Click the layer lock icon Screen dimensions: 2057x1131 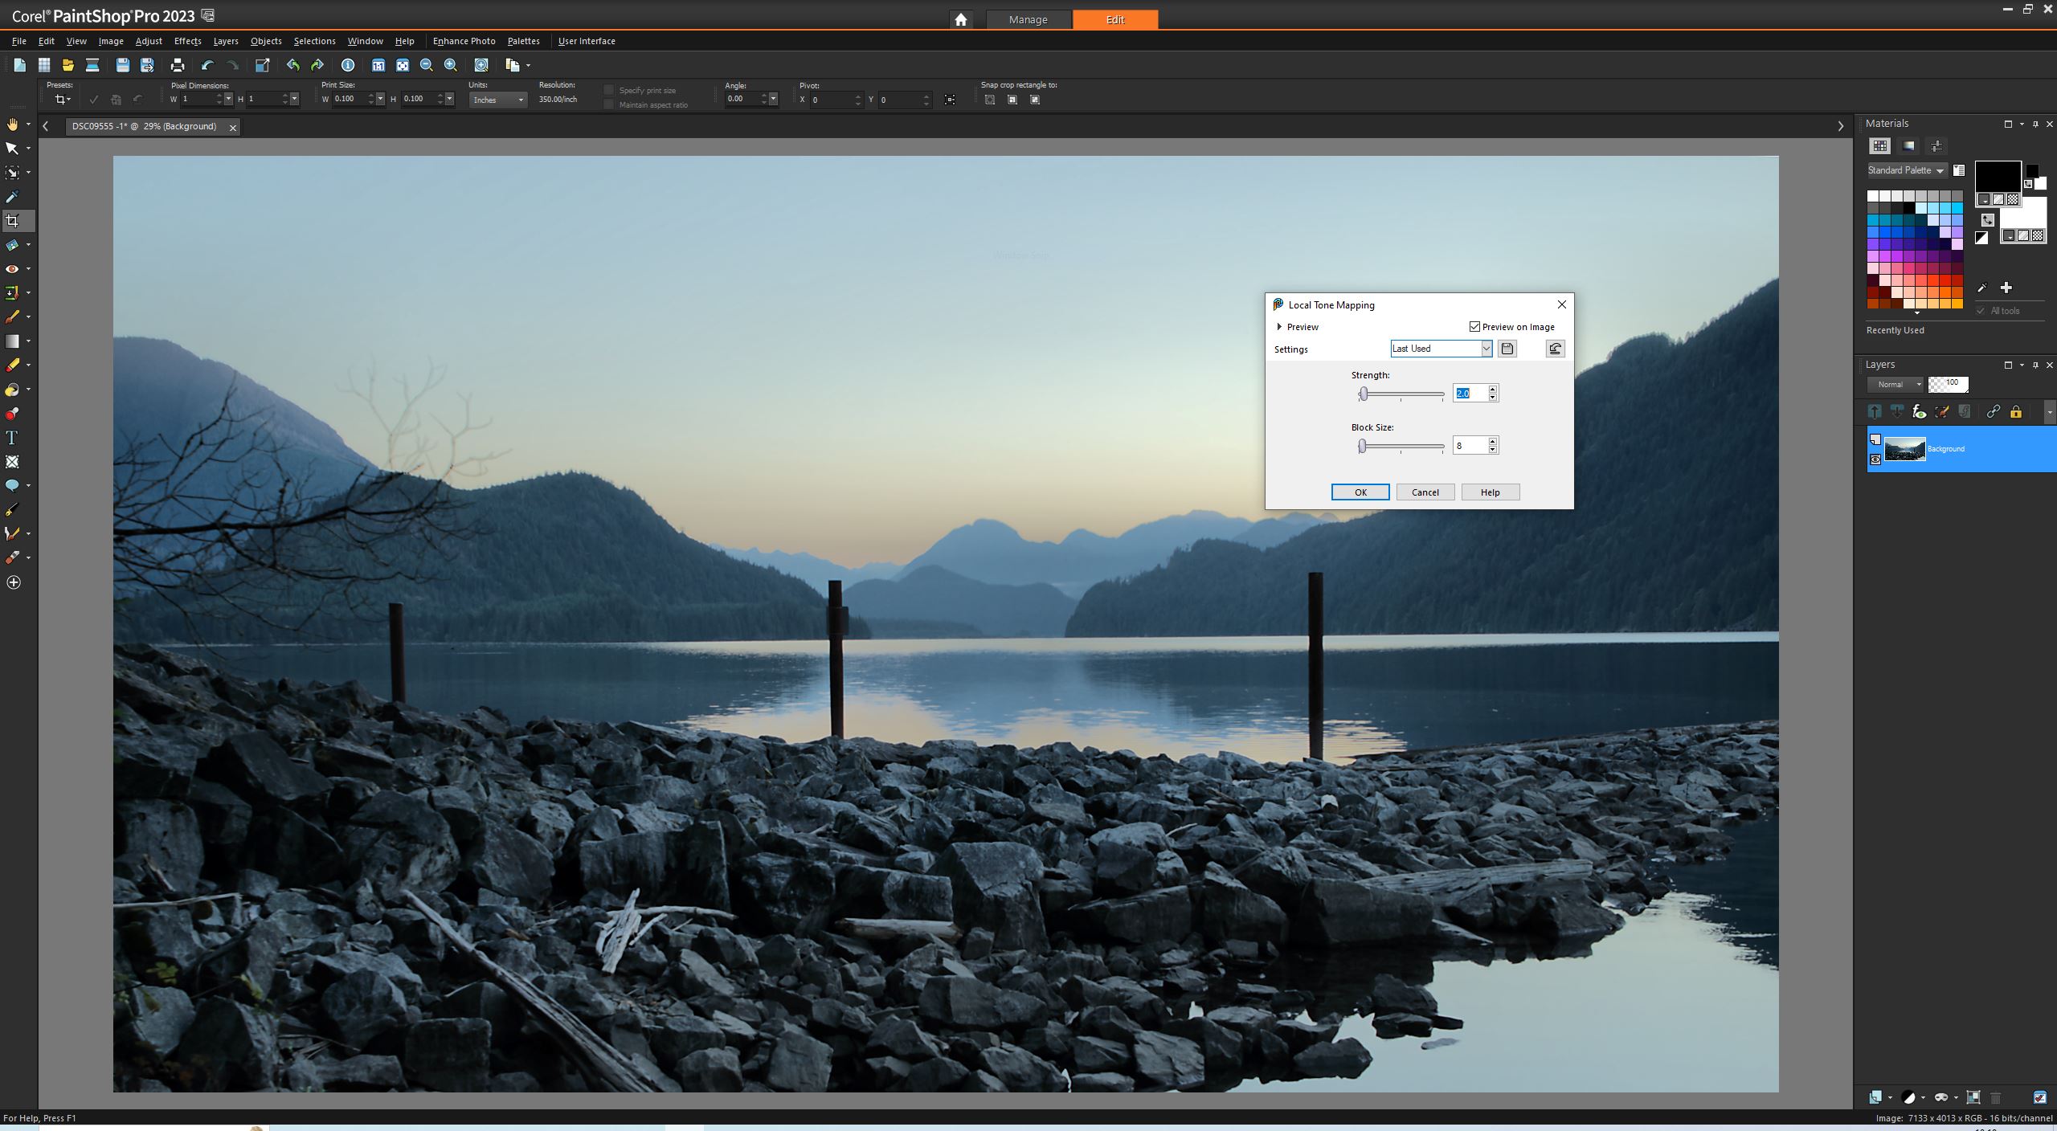pos(2016,412)
